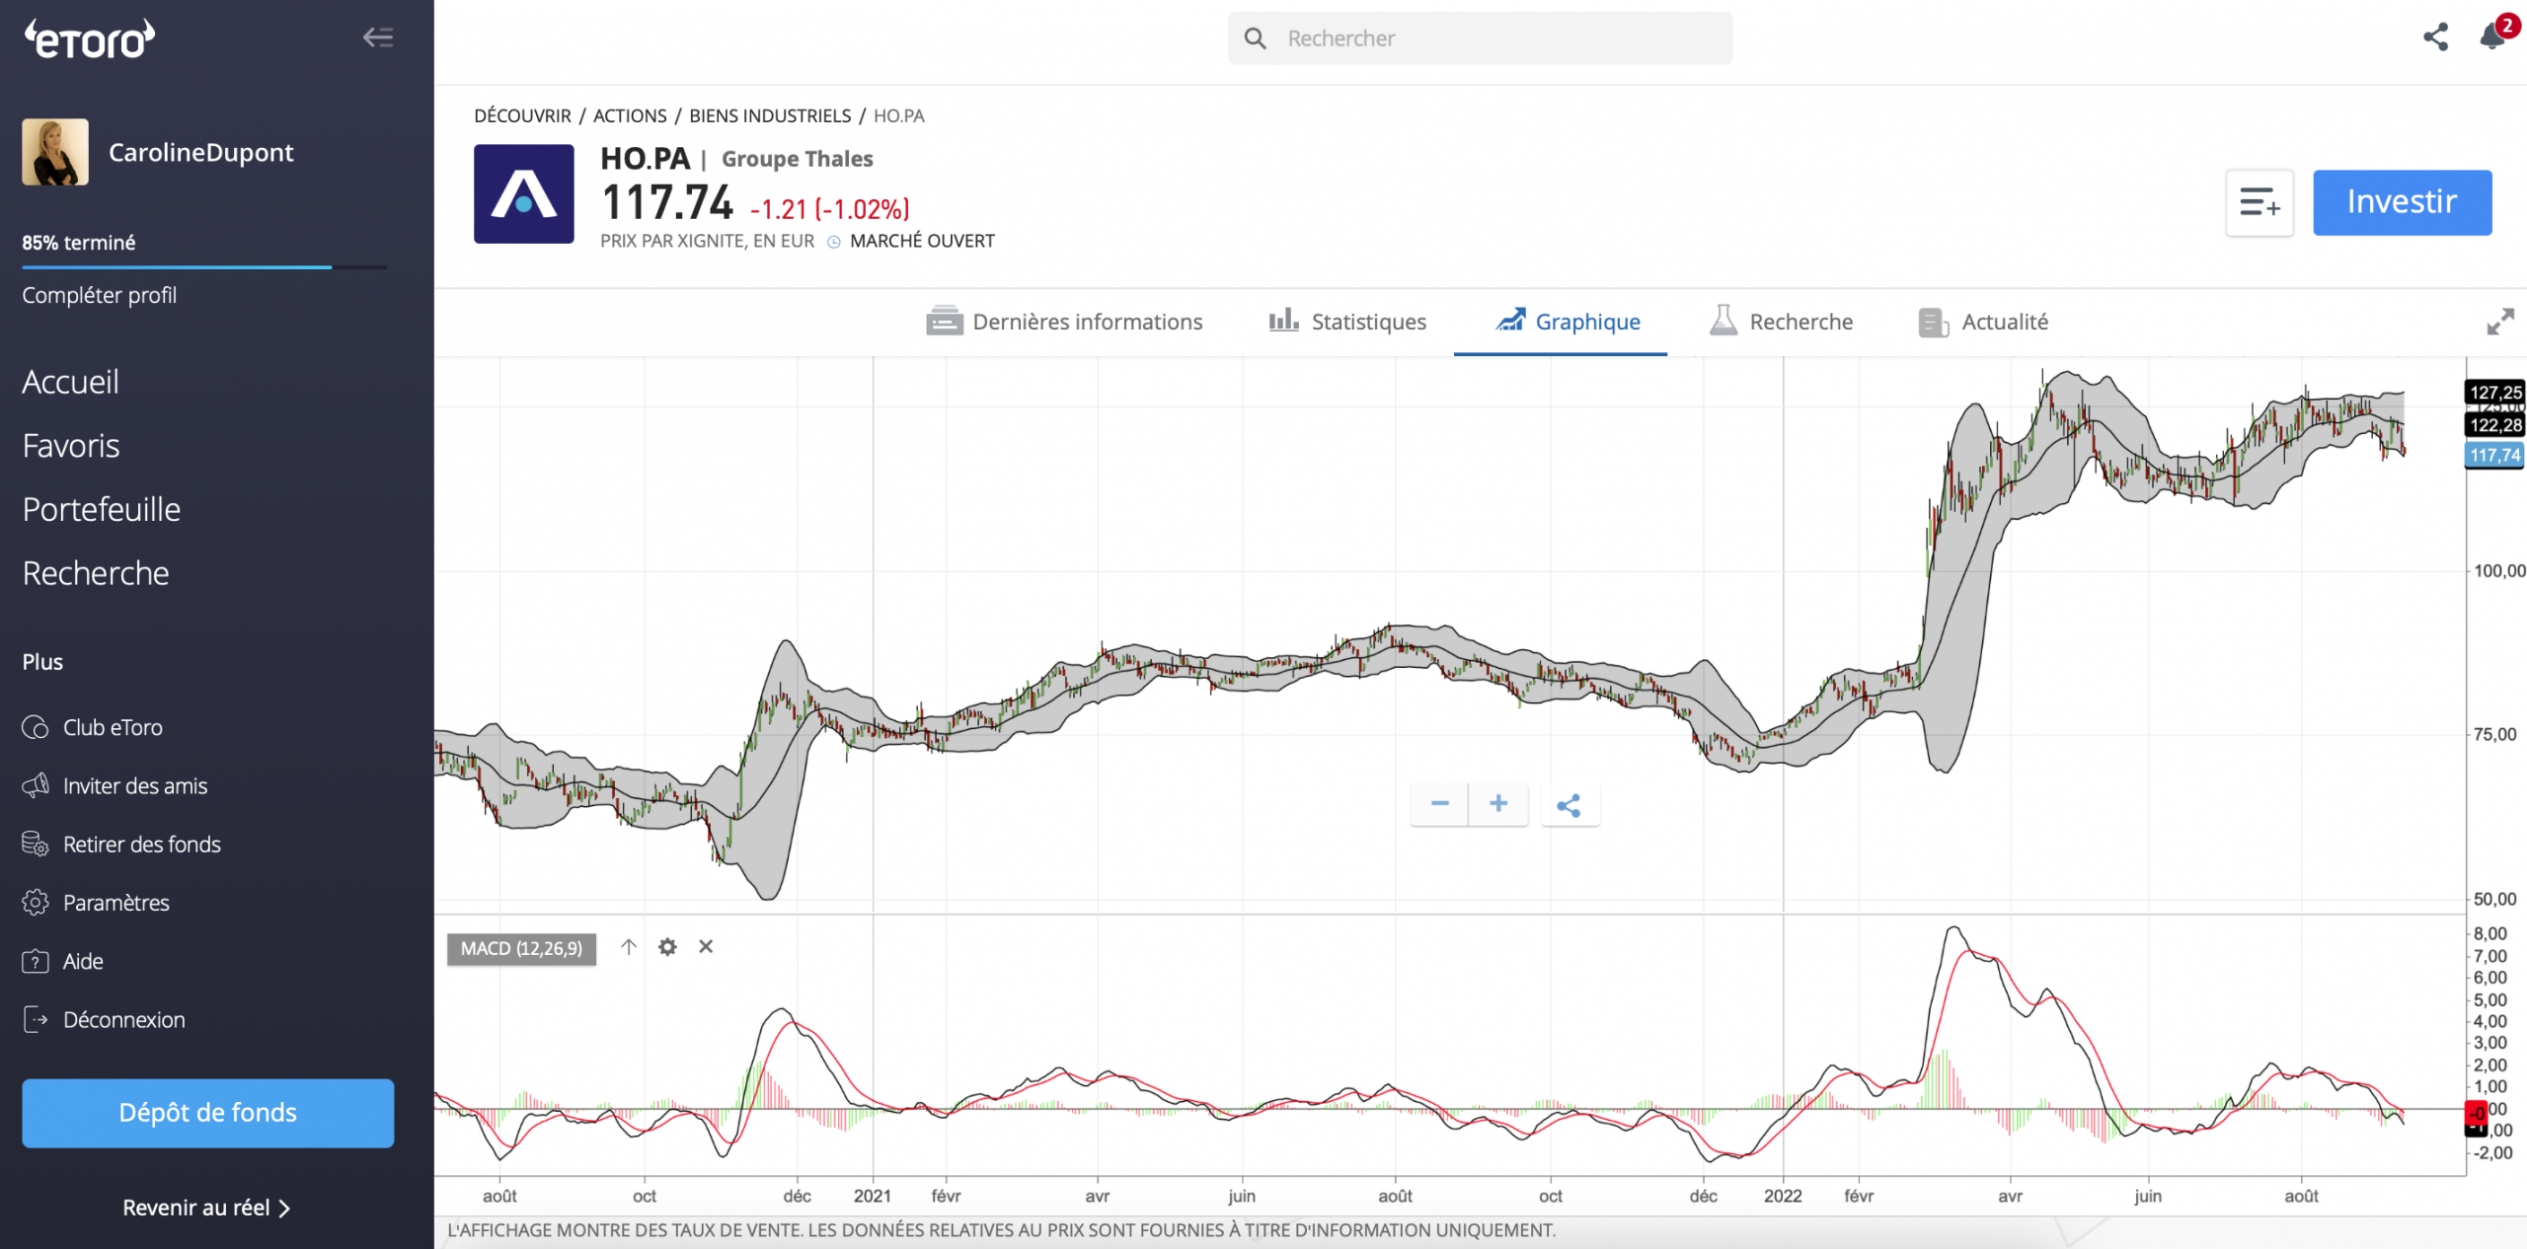This screenshot has width=2527, height=1249.
Task: Go to Accueil in the sidebar
Action: pyautogui.click(x=71, y=382)
